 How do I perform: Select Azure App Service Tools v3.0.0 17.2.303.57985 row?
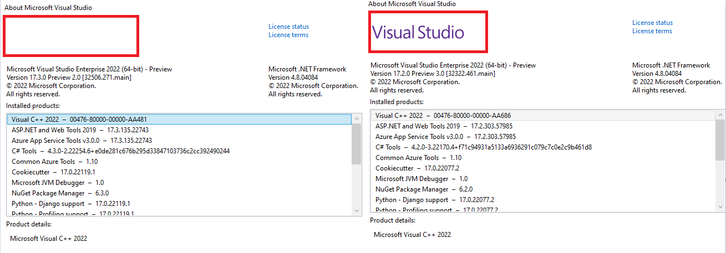click(x=543, y=137)
